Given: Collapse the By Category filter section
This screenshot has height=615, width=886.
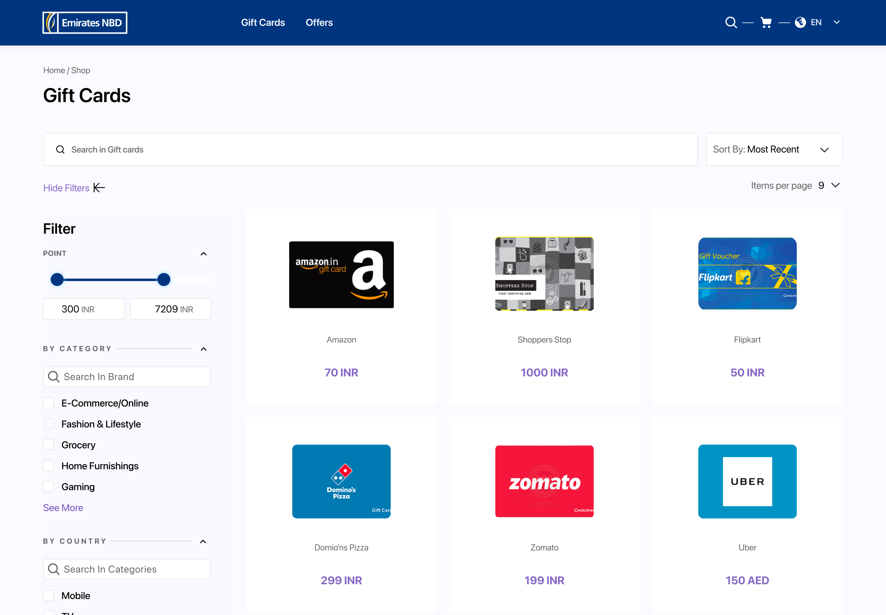Looking at the screenshot, I should (x=203, y=349).
